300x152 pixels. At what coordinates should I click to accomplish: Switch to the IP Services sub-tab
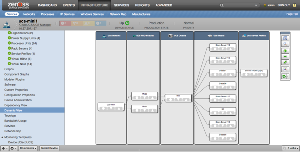pos(67,14)
